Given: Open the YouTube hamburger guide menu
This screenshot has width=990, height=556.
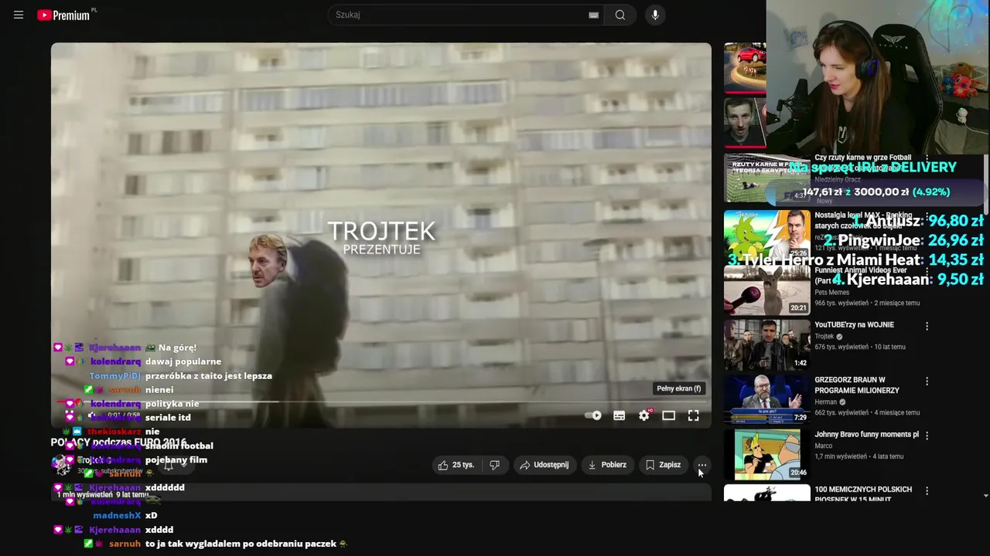Looking at the screenshot, I should [x=19, y=15].
